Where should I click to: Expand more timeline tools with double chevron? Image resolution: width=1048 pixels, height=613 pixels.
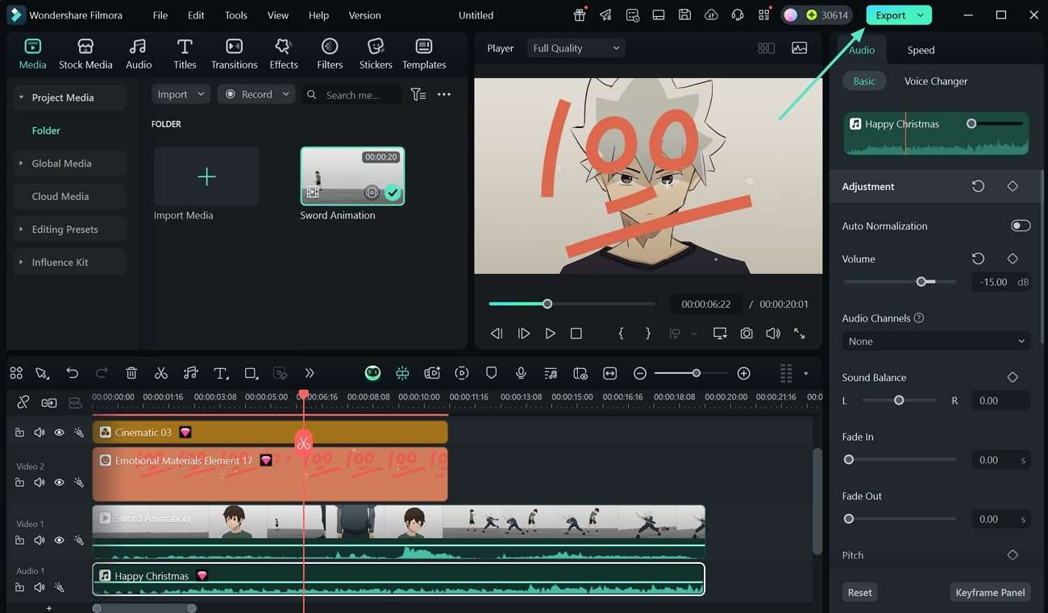tap(310, 373)
